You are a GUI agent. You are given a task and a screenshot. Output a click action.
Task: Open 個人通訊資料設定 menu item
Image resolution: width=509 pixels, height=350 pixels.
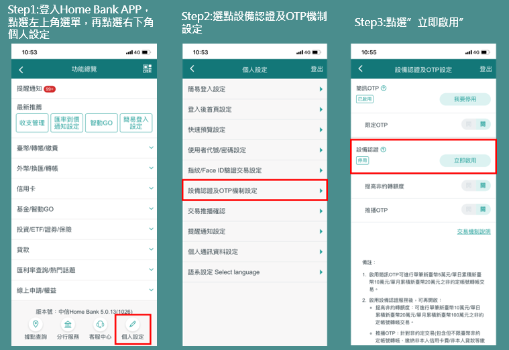(255, 251)
